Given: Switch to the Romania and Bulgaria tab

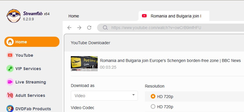Looking at the screenshot, I should coord(174,16).
